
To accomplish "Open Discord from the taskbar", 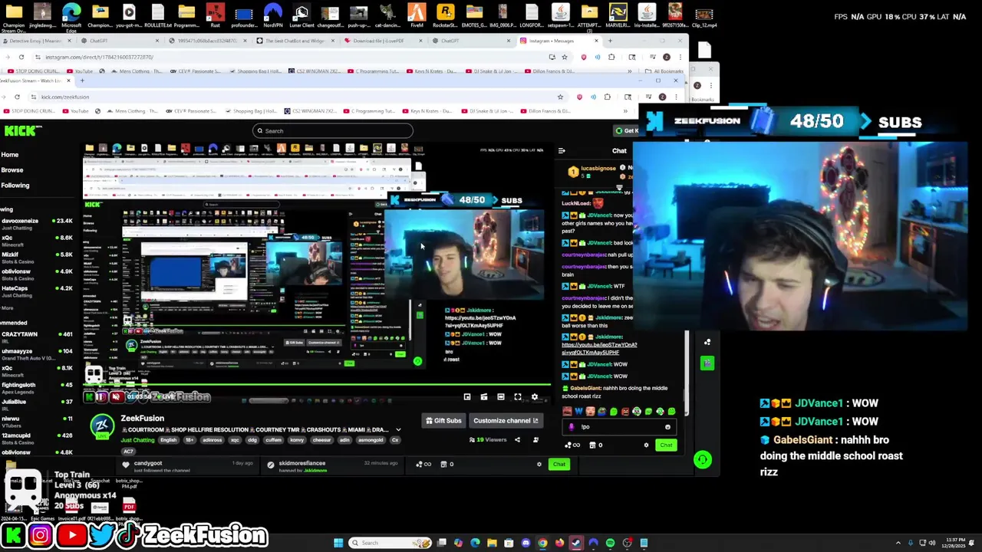I will pos(526,543).
